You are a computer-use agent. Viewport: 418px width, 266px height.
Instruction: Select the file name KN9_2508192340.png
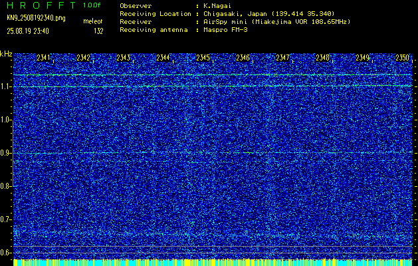(x=36, y=18)
